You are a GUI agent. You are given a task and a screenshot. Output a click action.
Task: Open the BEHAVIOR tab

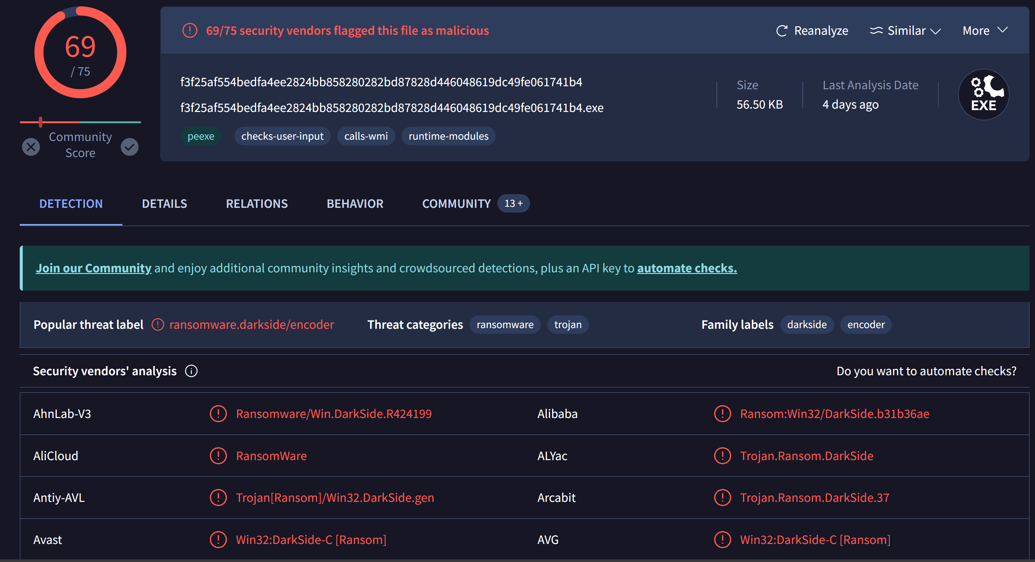click(355, 203)
